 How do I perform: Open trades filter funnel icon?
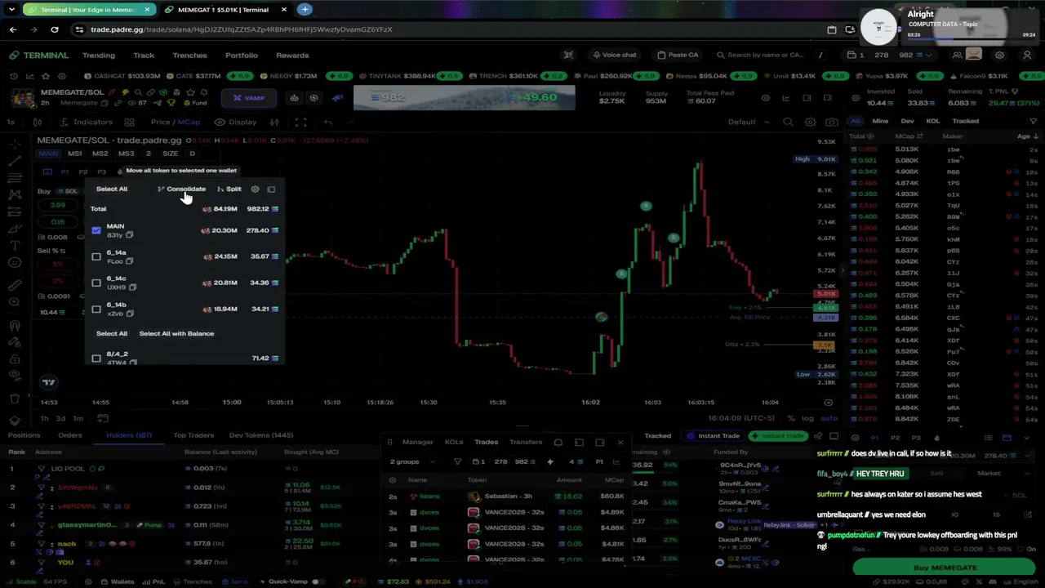coord(1033,121)
